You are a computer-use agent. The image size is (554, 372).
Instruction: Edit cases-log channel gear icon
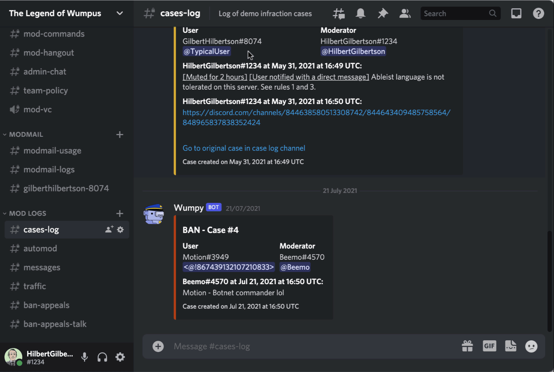point(120,229)
